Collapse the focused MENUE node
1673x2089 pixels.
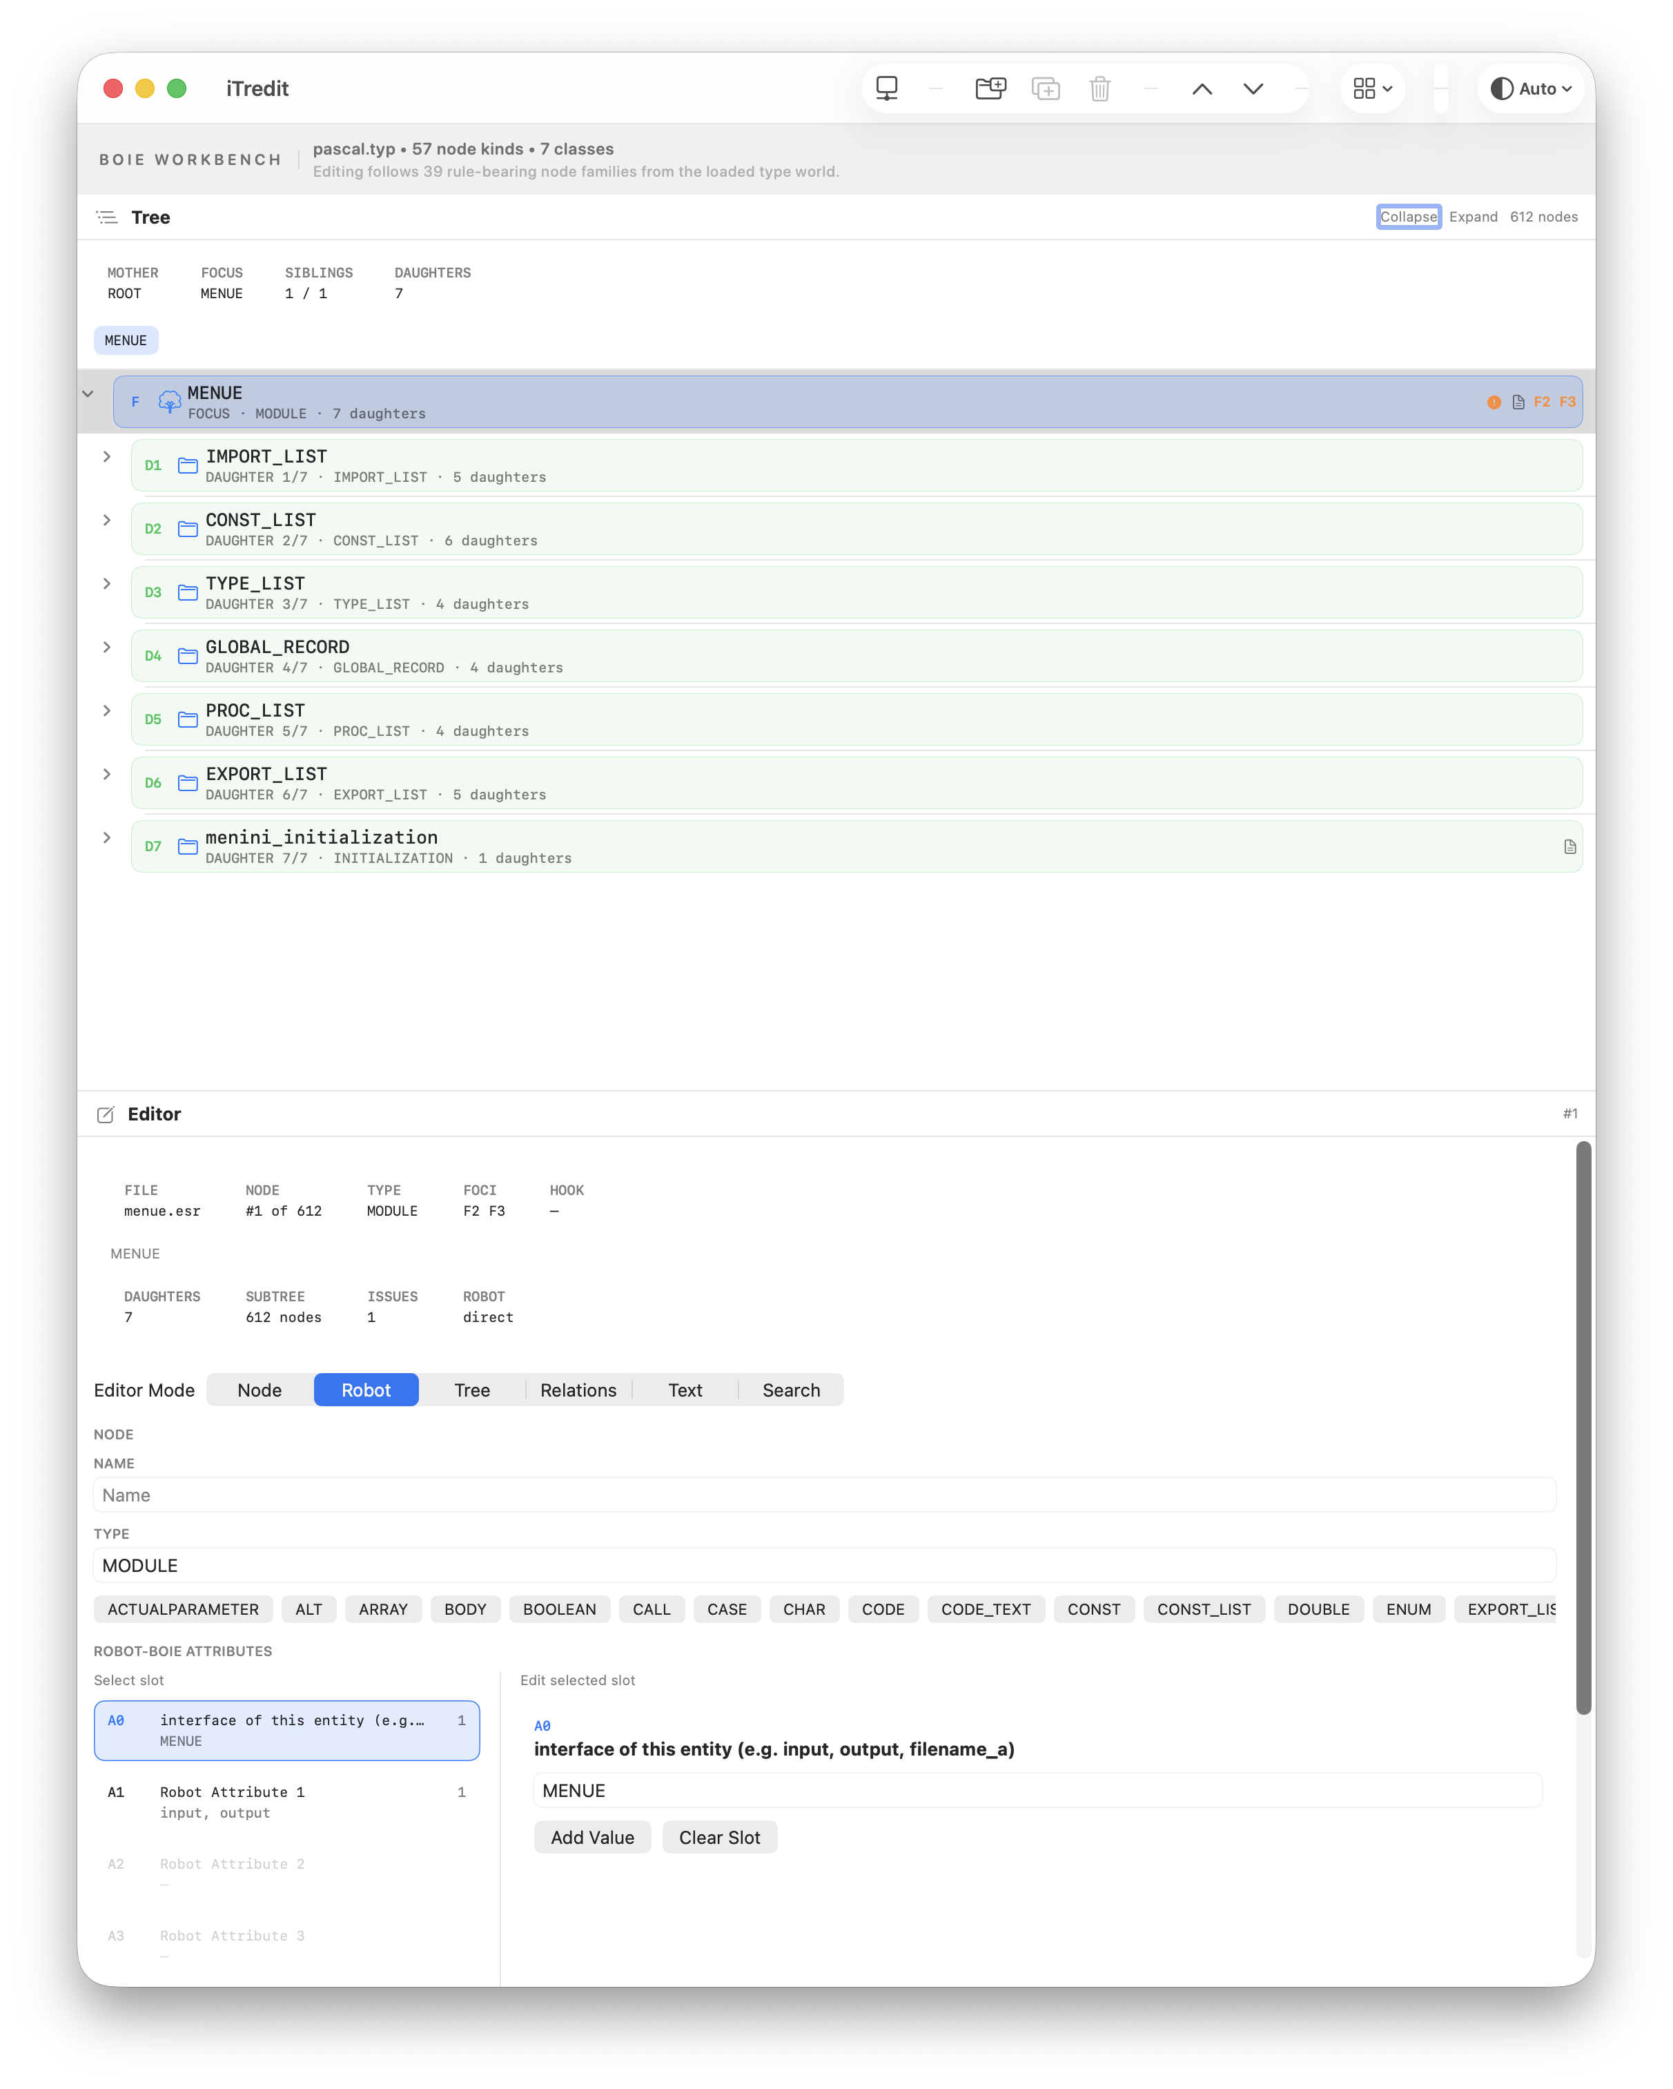pos(88,393)
